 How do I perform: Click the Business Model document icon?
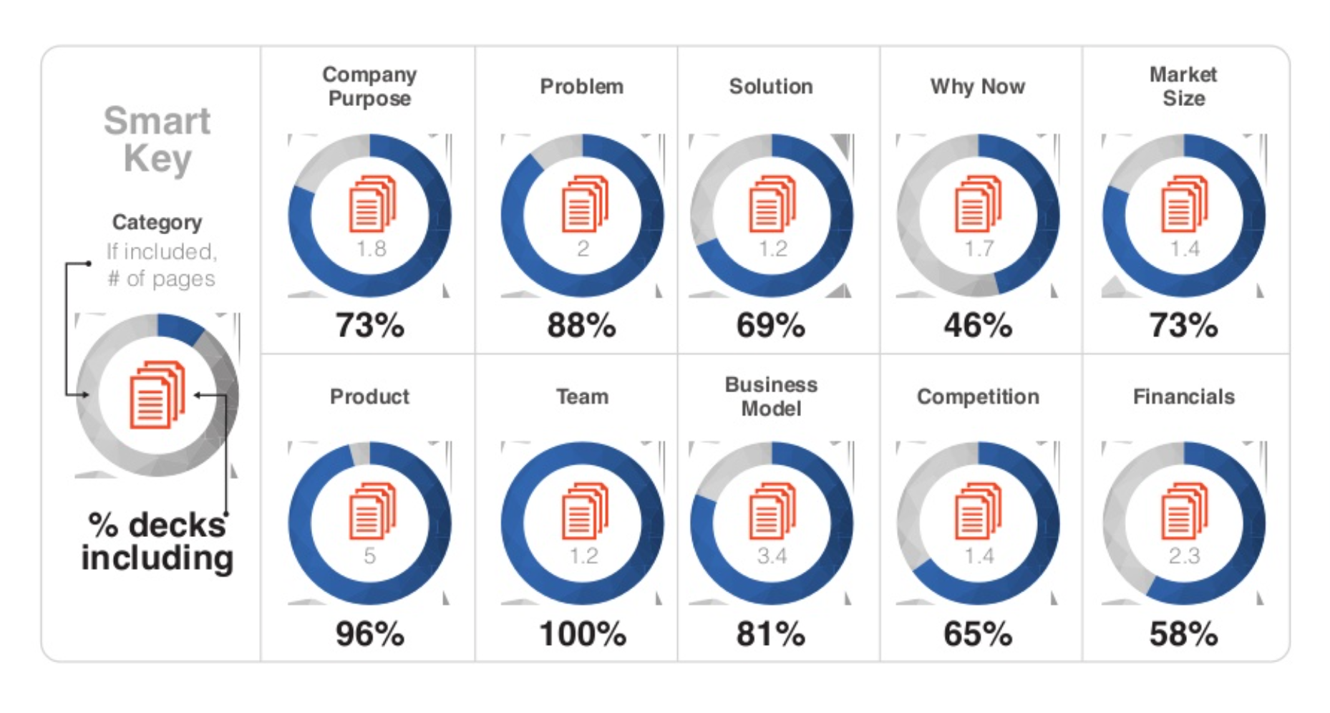[772, 511]
